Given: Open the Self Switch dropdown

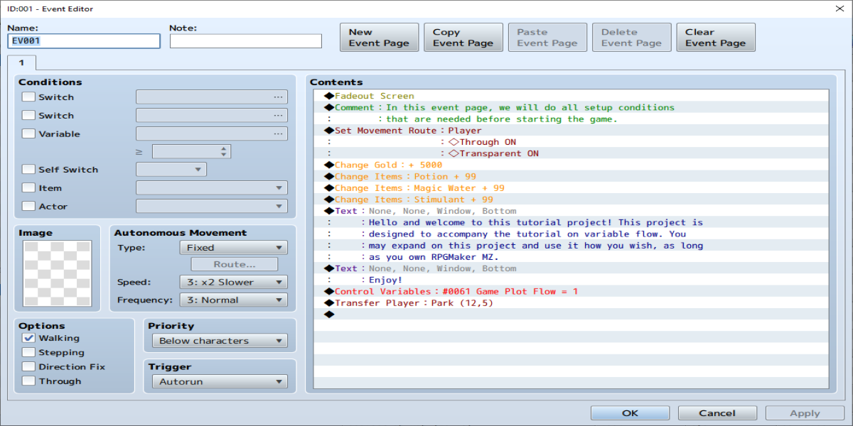Looking at the screenshot, I should (x=171, y=170).
